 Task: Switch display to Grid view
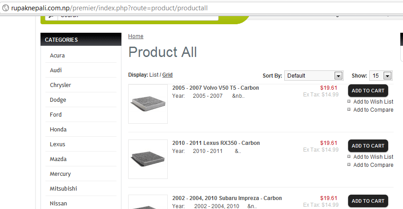[x=167, y=75]
